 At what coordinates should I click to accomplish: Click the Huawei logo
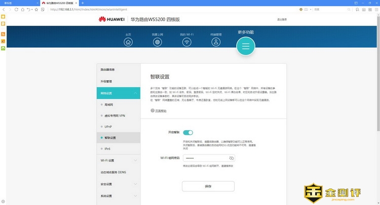click(112, 20)
